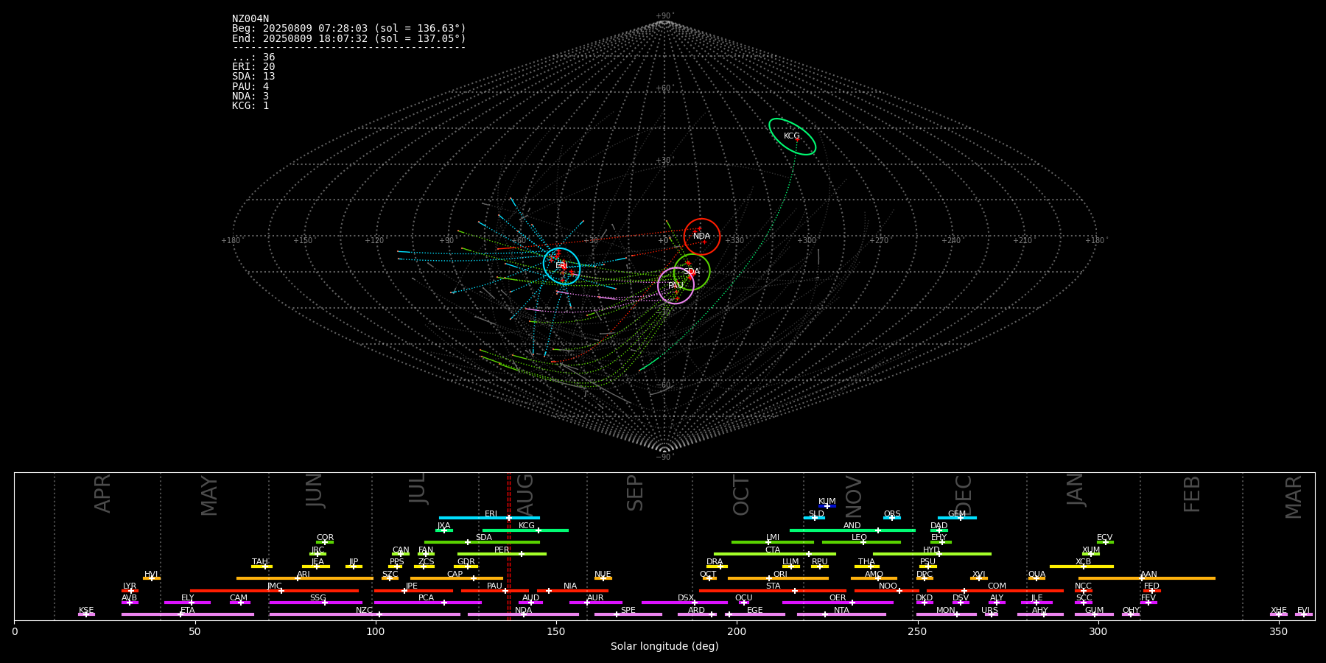Click the KSE shower bar in timeline
This screenshot has height=663, width=1326.
[86, 614]
